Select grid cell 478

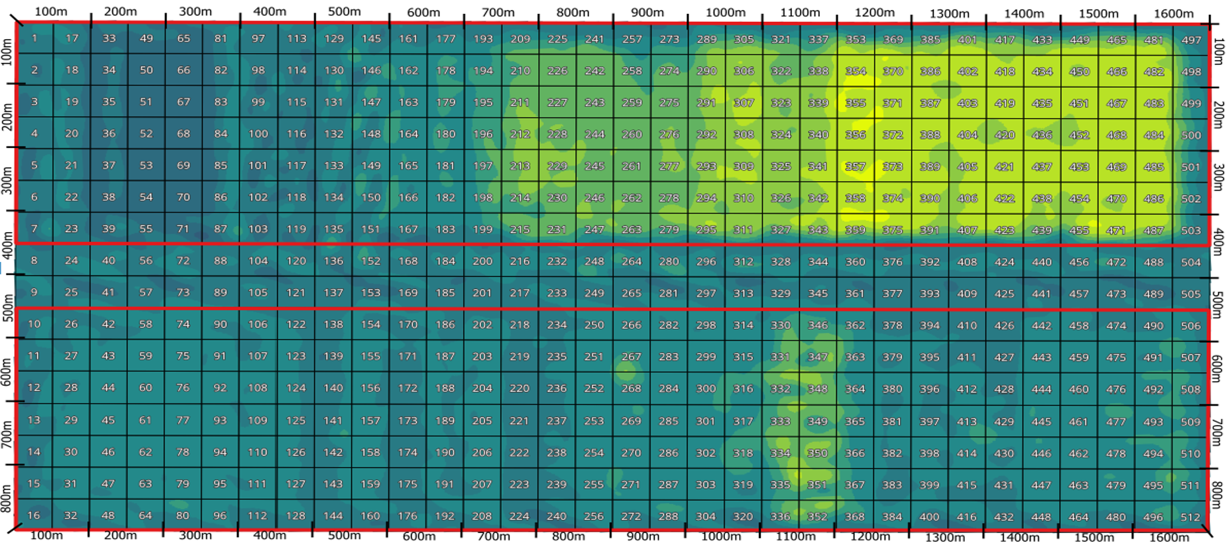1116,454
